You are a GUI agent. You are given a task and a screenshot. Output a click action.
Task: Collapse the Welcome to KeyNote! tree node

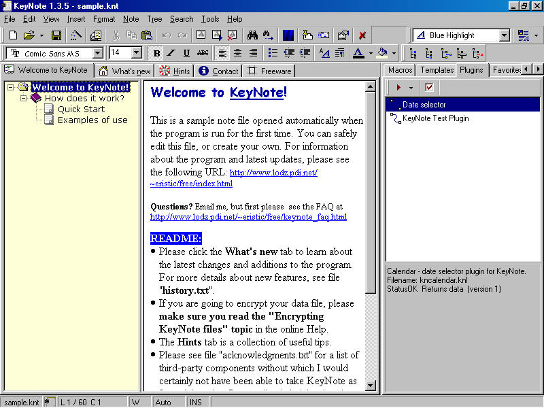10,87
